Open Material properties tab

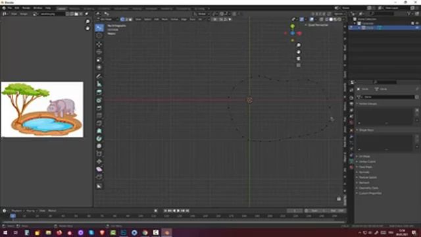pos(351,167)
